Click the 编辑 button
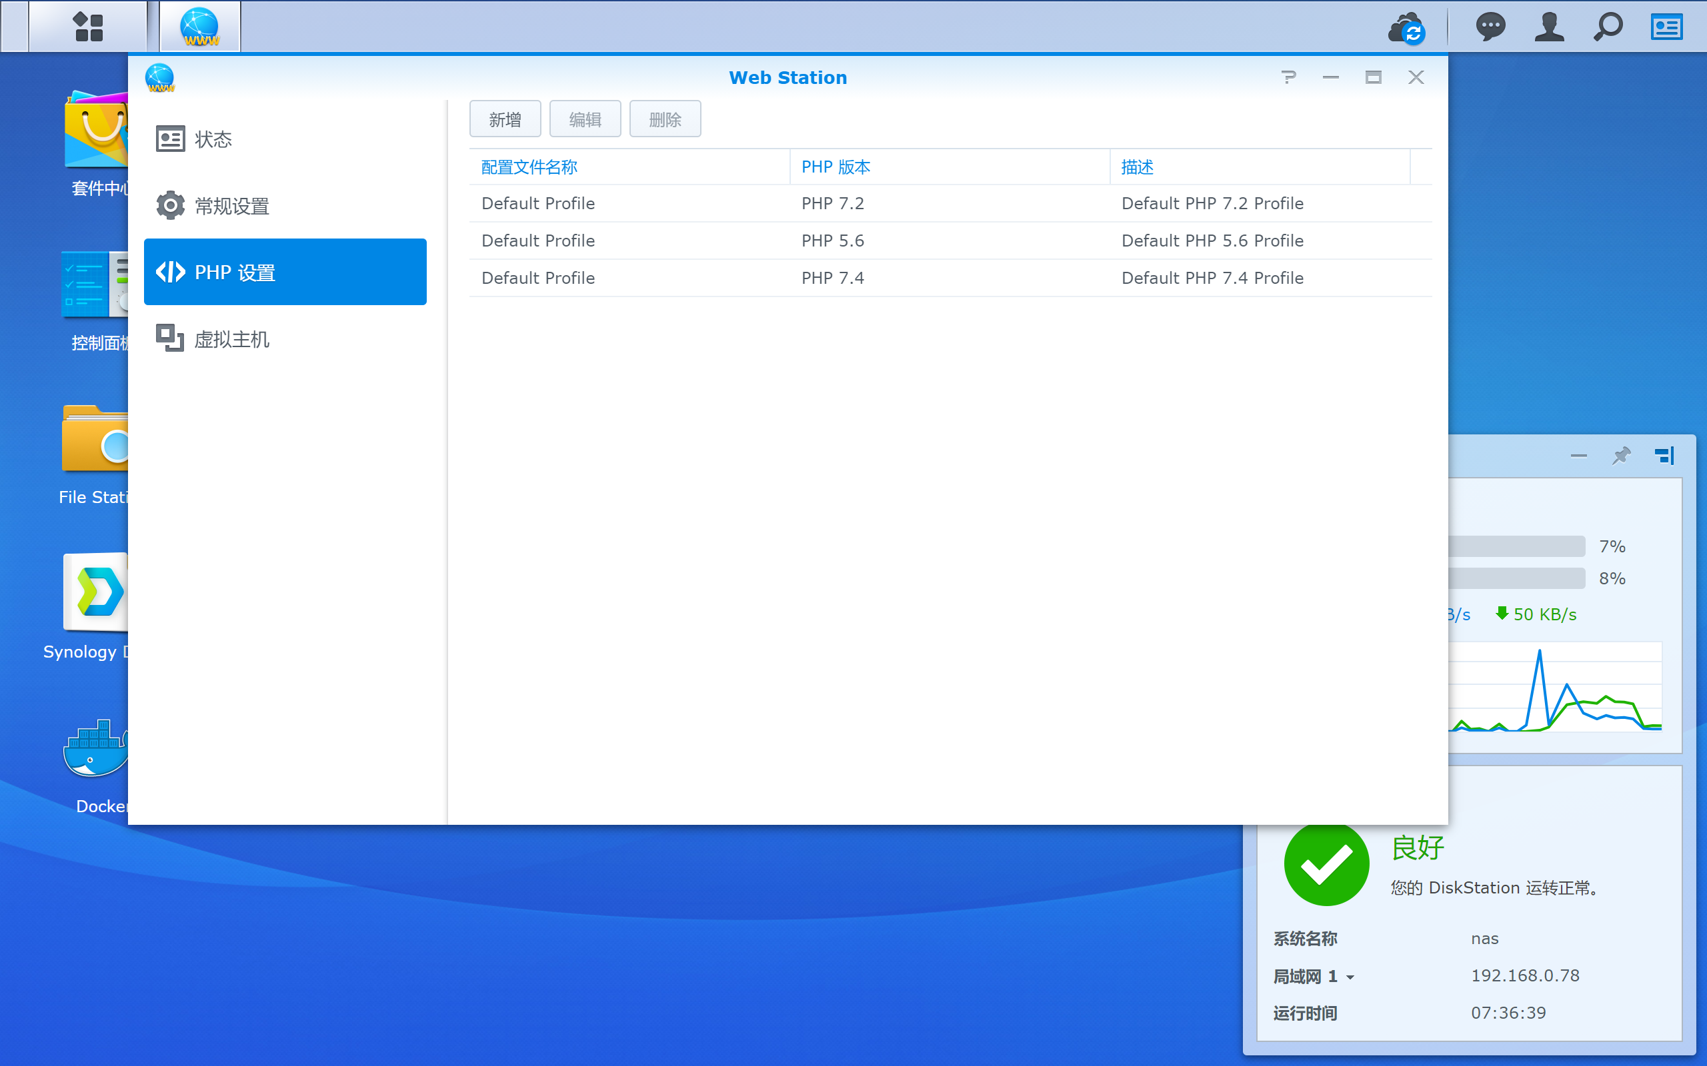 (585, 119)
